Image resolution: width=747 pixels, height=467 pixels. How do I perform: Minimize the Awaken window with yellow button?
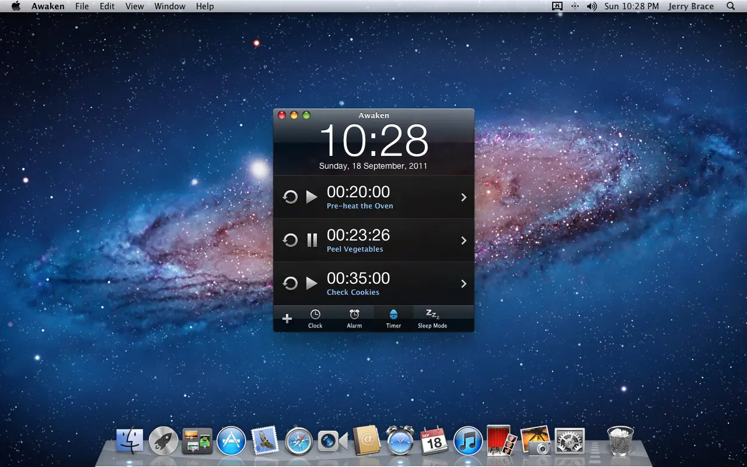click(294, 116)
